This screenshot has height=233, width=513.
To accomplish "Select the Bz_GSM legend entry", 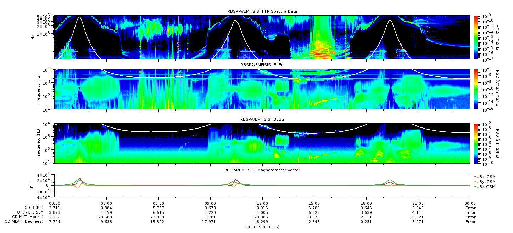I will [485, 186].
